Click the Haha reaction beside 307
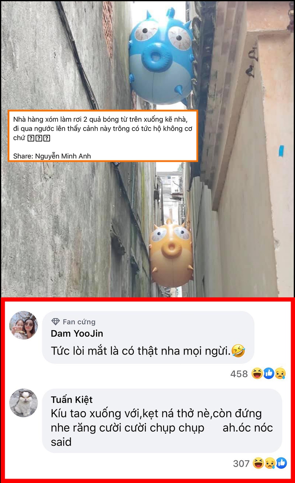The height and width of the screenshot is (483, 295). (x=258, y=463)
